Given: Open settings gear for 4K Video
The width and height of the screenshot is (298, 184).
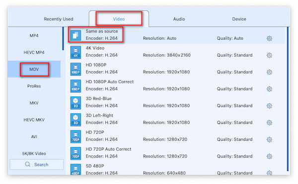Looking at the screenshot, I should click(269, 55).
